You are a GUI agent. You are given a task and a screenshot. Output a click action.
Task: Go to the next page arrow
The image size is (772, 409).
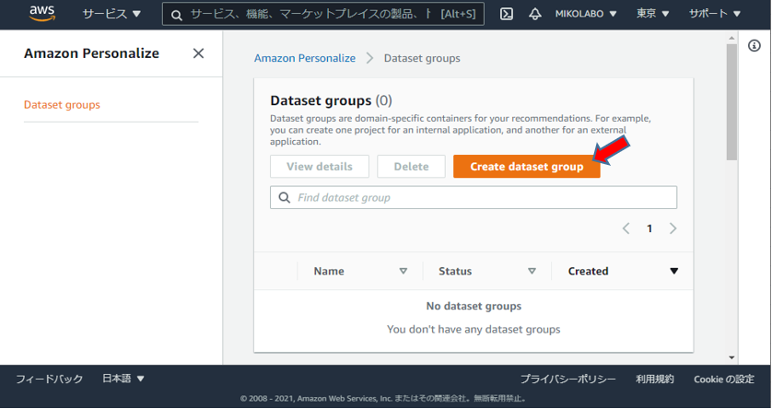[673, 228]
